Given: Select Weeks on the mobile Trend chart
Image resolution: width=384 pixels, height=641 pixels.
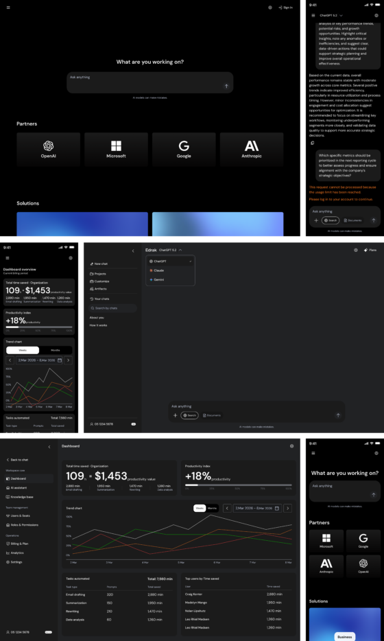Looking at the screenshot, I should coord(23,350).
